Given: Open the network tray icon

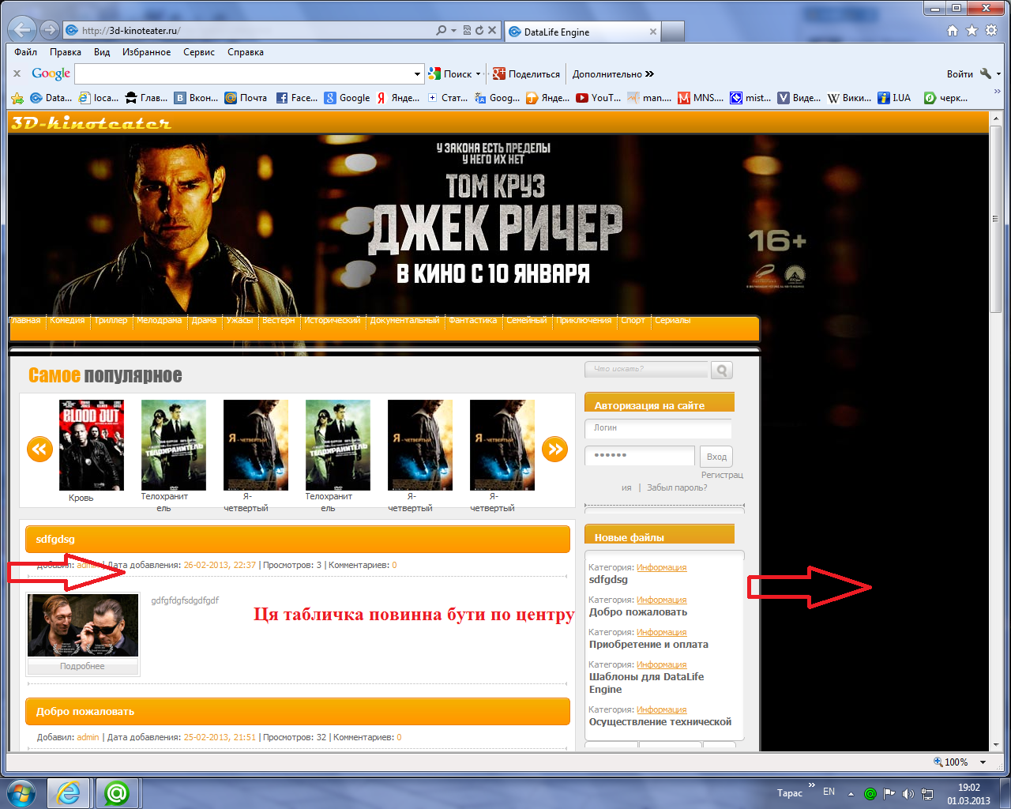Looking at the screenshot, I should click(x=927, y=793).
